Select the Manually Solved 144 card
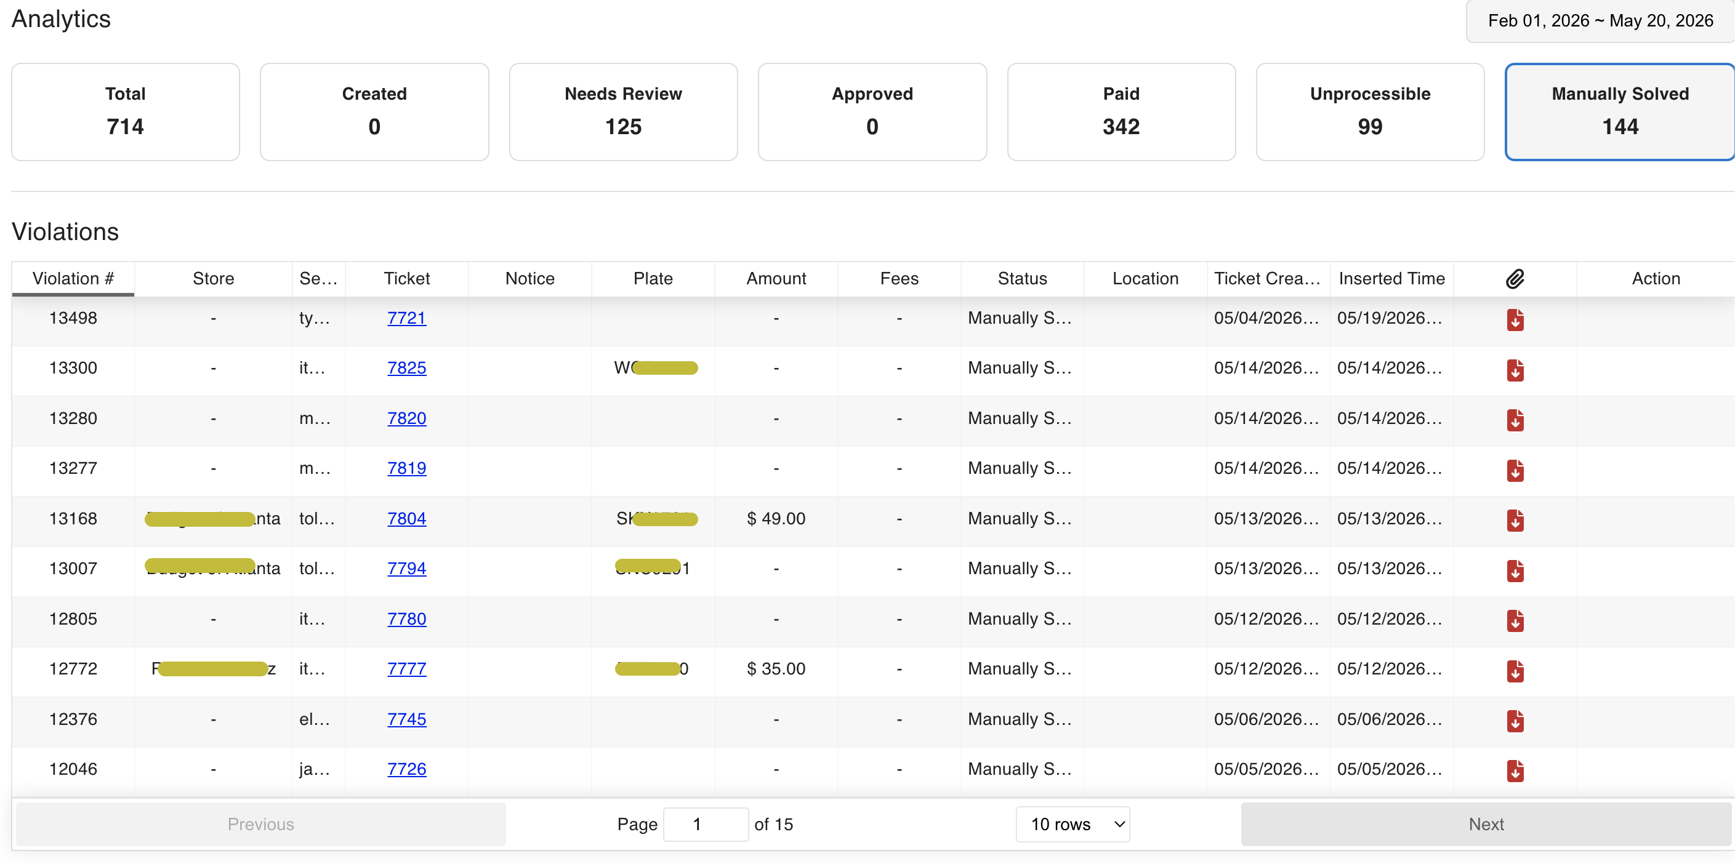 (x=1620, y=112)
